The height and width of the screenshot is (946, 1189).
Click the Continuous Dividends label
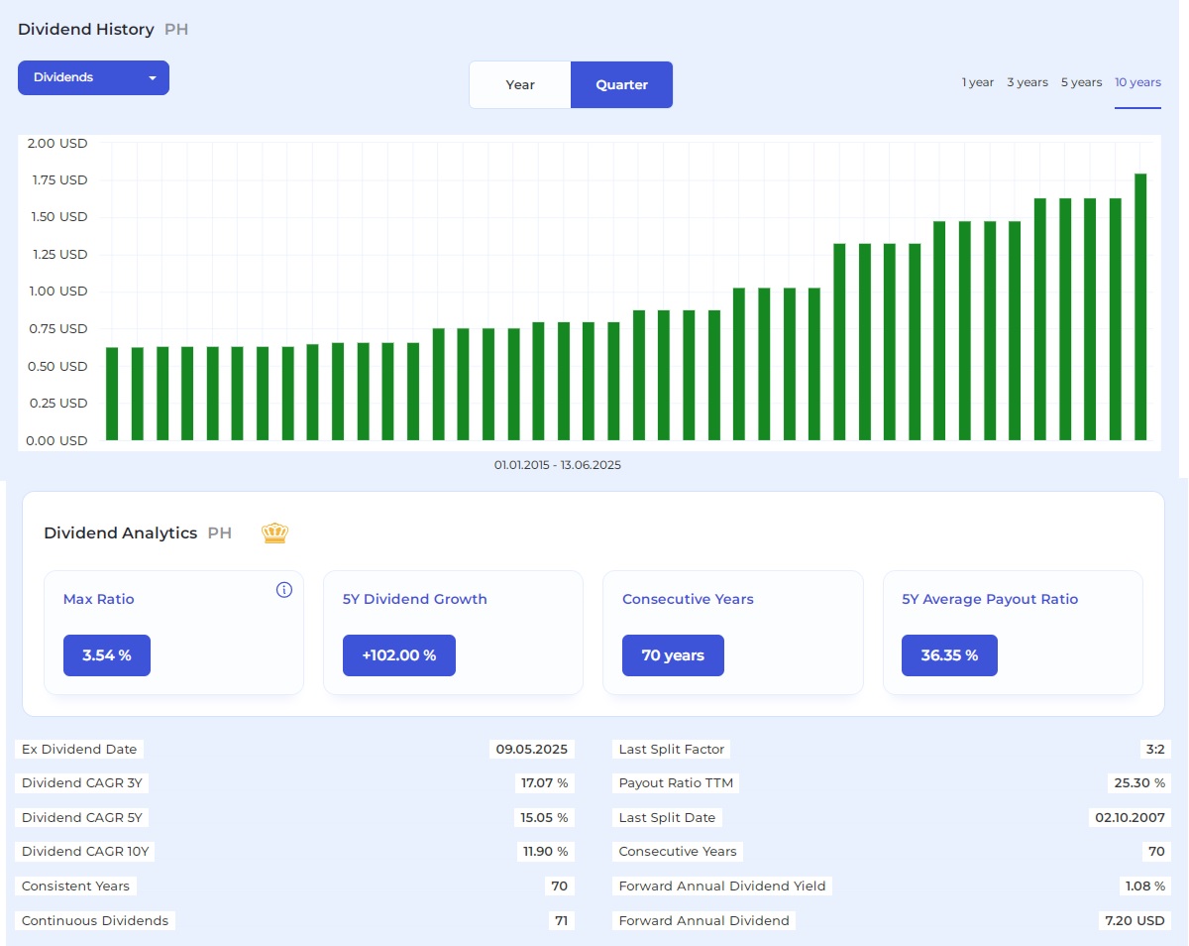95,921
